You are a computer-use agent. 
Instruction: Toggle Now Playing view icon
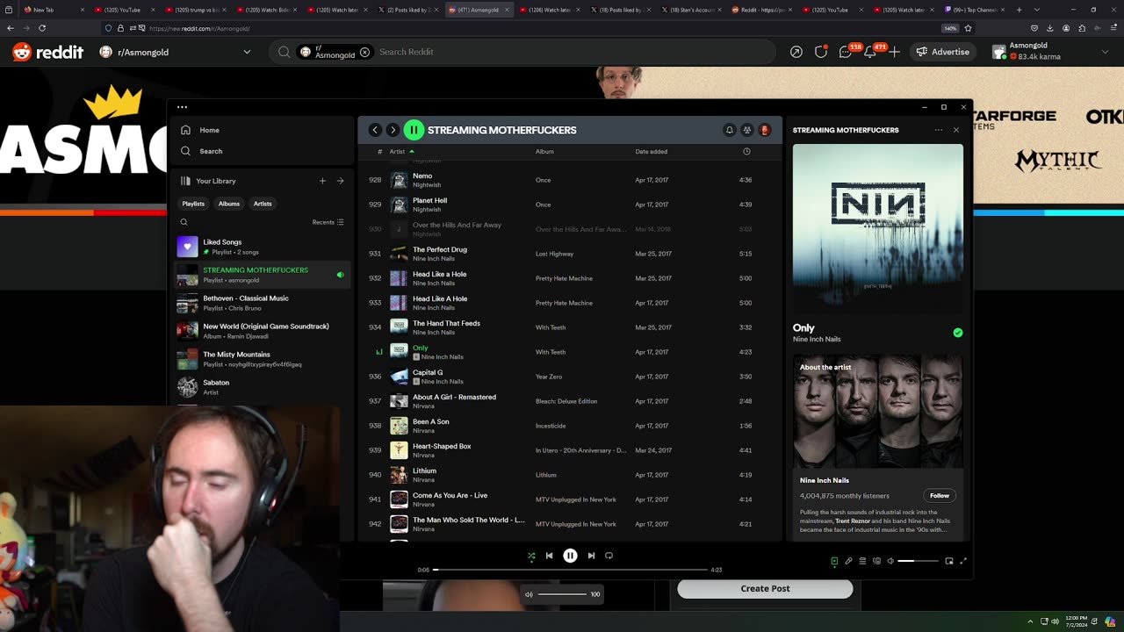[834, 561]
